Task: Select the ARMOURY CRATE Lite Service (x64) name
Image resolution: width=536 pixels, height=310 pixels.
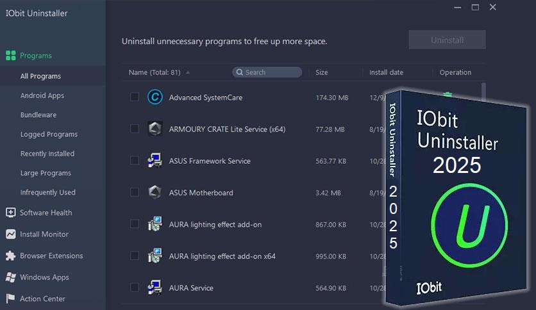Action: tap(228, 129)
